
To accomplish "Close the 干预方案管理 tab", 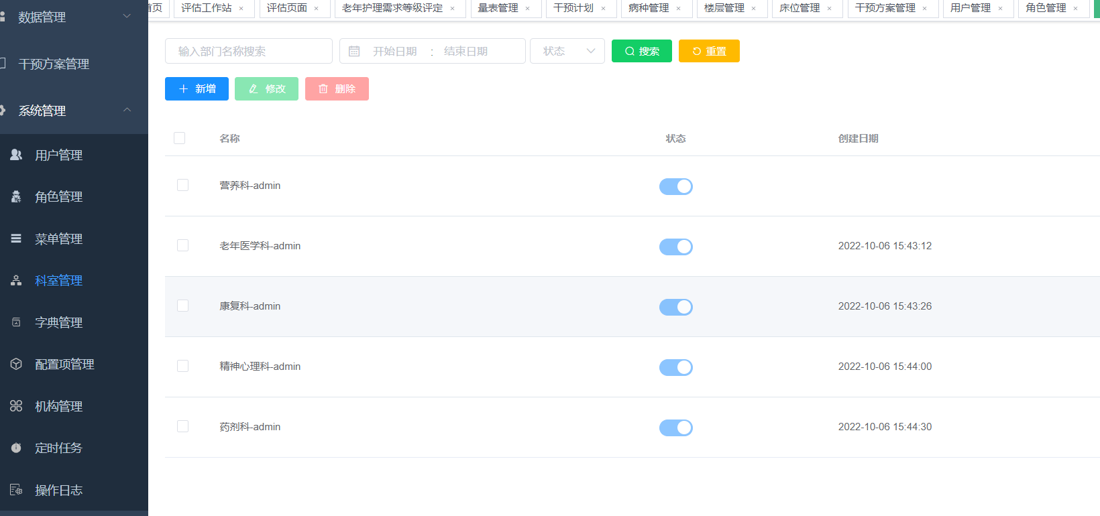I will [x=925, y=8].
